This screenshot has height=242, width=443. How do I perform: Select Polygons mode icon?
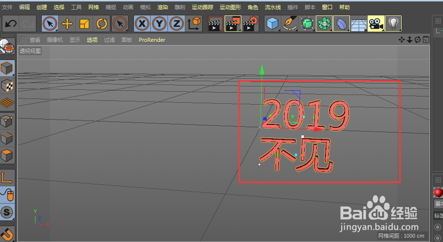pyautogui.click(x=7, y=156)
